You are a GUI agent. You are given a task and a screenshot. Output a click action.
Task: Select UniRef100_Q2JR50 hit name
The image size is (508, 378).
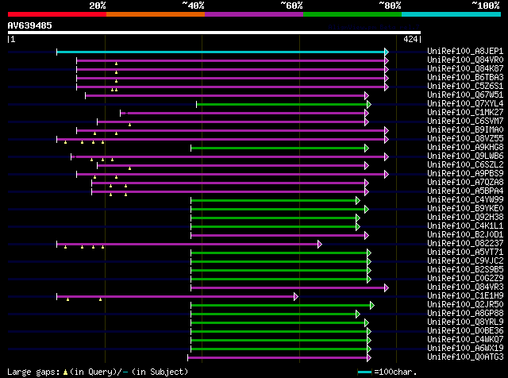click(465, 305)
